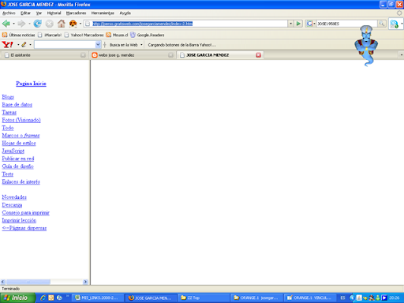This screenshot has width=404, height=303.
Task: Open the Yahoo! logo on the toolbar
Action: [7, 45]
